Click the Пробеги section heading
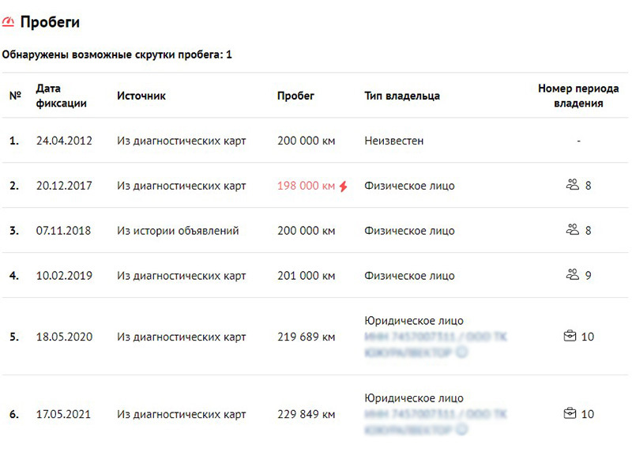The height and width of the screenshot is (452, 632). click(50, 23)
